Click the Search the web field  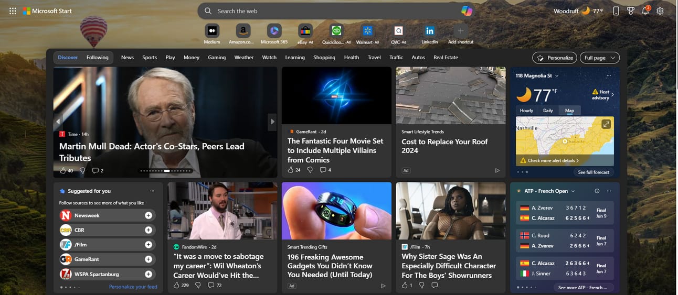336,11
